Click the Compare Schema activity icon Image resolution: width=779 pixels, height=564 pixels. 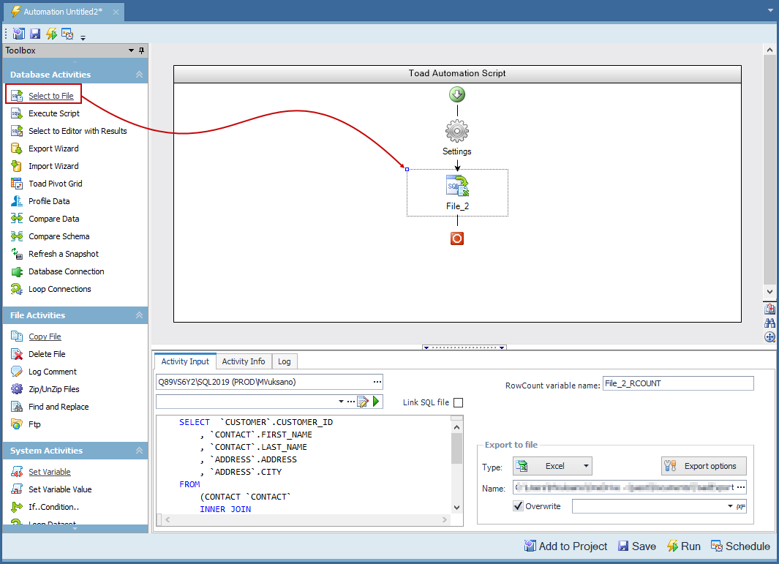16,236
